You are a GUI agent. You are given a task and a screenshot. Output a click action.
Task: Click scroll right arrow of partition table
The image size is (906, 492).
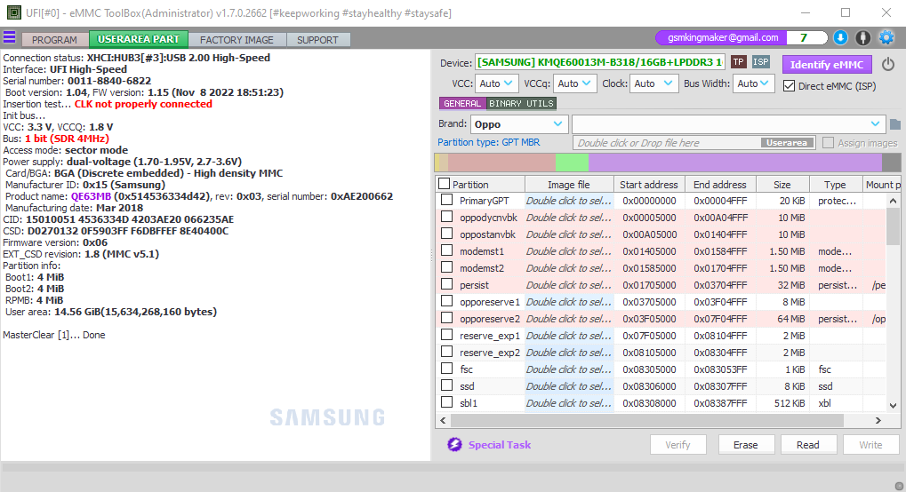coord(878,420)
